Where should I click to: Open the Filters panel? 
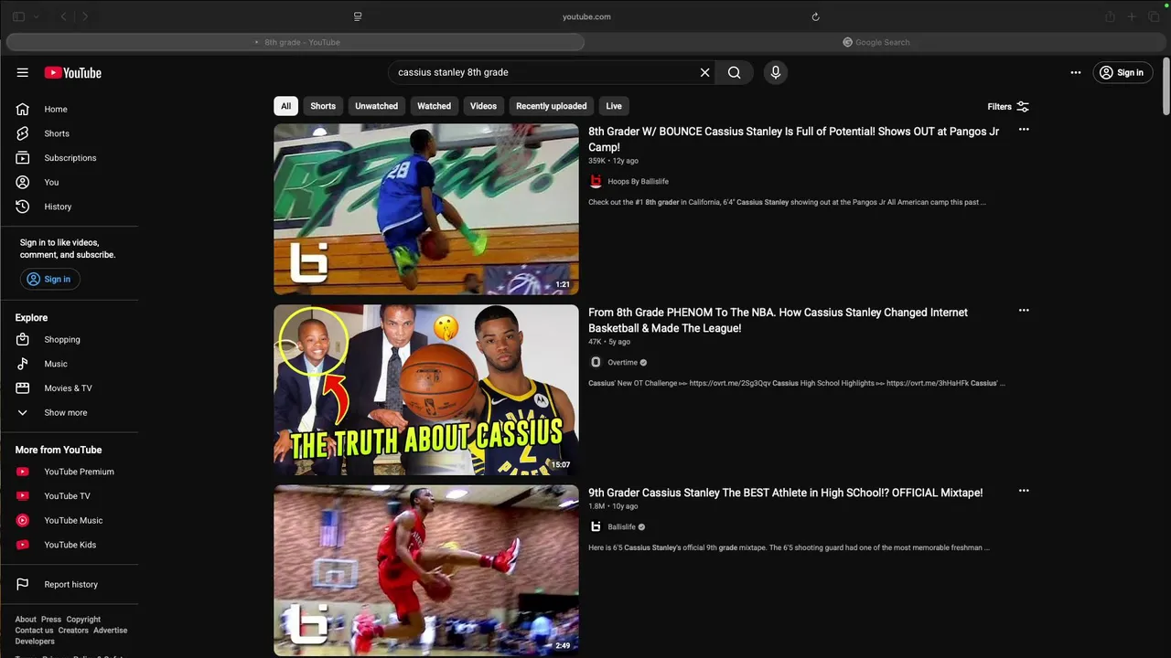pos(1008,106)
